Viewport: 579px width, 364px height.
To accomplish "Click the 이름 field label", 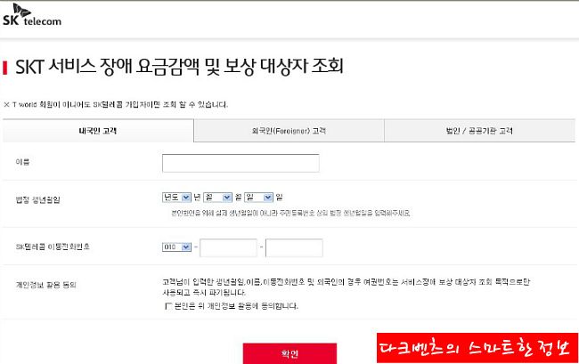I will pos(22,162).
